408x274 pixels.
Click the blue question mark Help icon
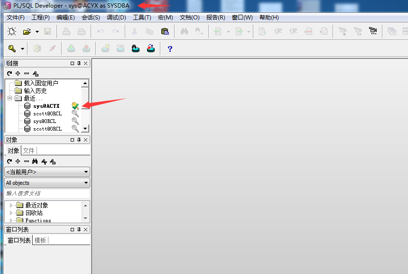[x=170, y=49]
